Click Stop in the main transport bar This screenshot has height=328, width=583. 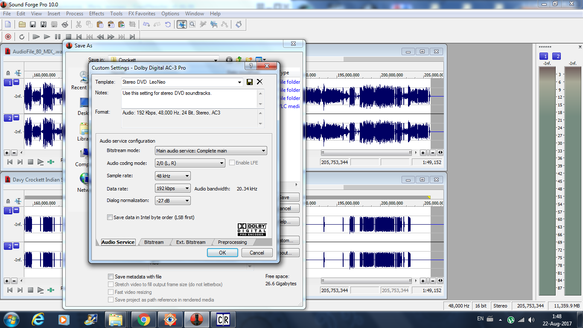click(68, 37)
